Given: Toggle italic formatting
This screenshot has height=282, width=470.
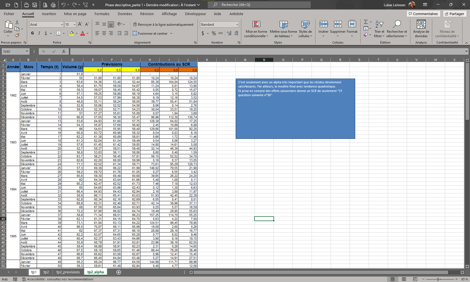Looking at the screenshot, I should click(x=39, y=33).
